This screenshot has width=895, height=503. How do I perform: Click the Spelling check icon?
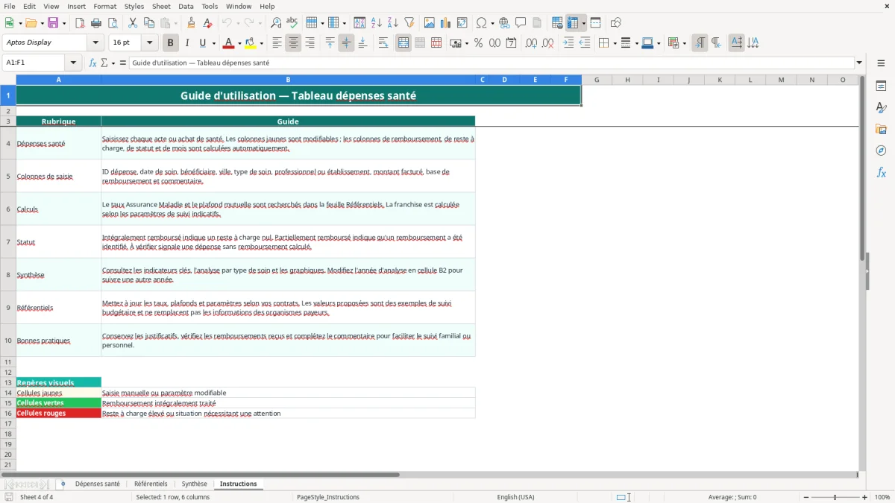292,23
